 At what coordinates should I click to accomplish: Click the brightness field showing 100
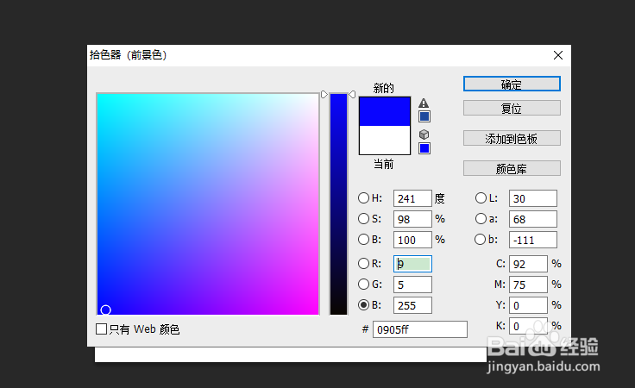(x=412, y=240)
